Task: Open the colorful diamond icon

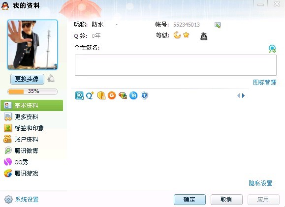Action: coord(123,95)
